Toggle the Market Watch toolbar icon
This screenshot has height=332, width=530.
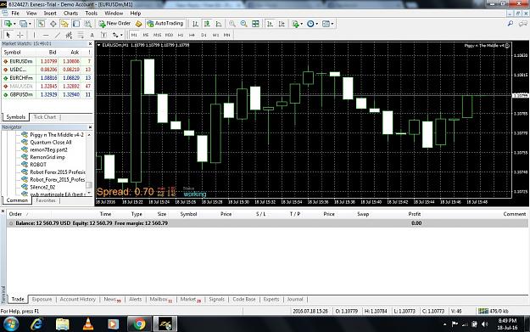tap(42, 24)
